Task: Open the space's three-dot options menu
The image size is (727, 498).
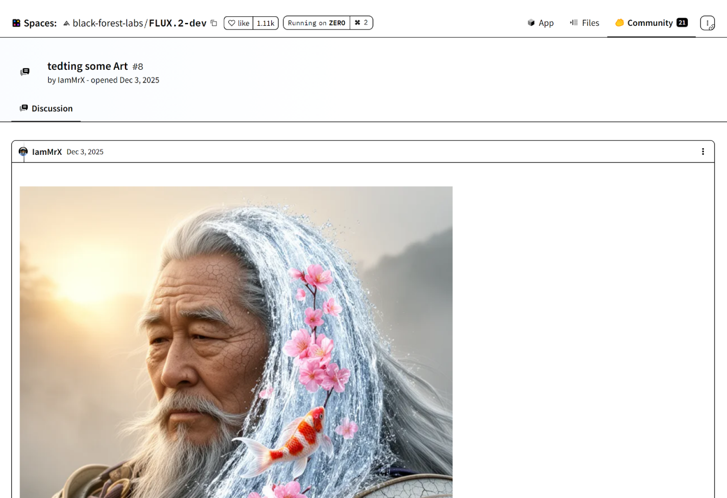Action: tap(707, 23)
